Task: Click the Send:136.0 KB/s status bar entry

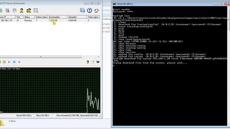Action: tap(26, 115)
